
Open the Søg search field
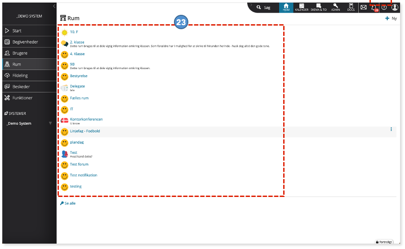click(x=264, y=8)
